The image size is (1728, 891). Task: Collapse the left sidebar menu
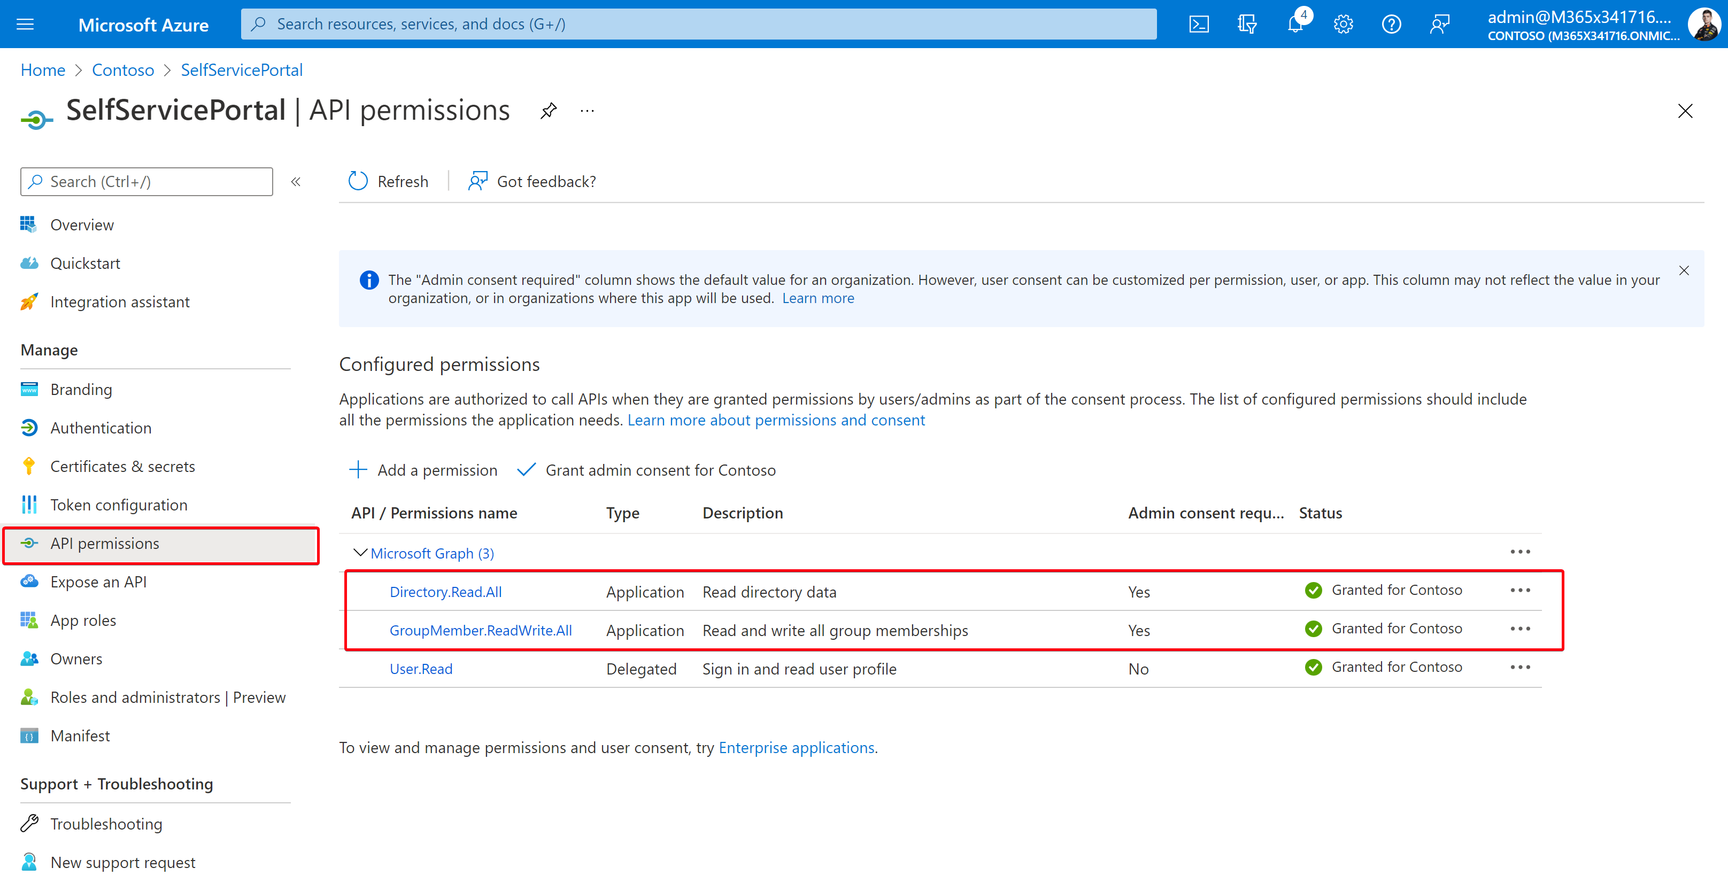click(296, 182)
